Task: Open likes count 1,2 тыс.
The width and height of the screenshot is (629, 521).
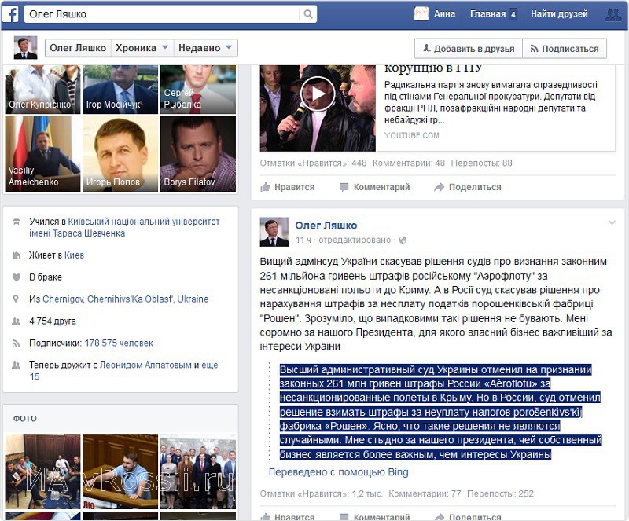Action: [x=322, y=493]
